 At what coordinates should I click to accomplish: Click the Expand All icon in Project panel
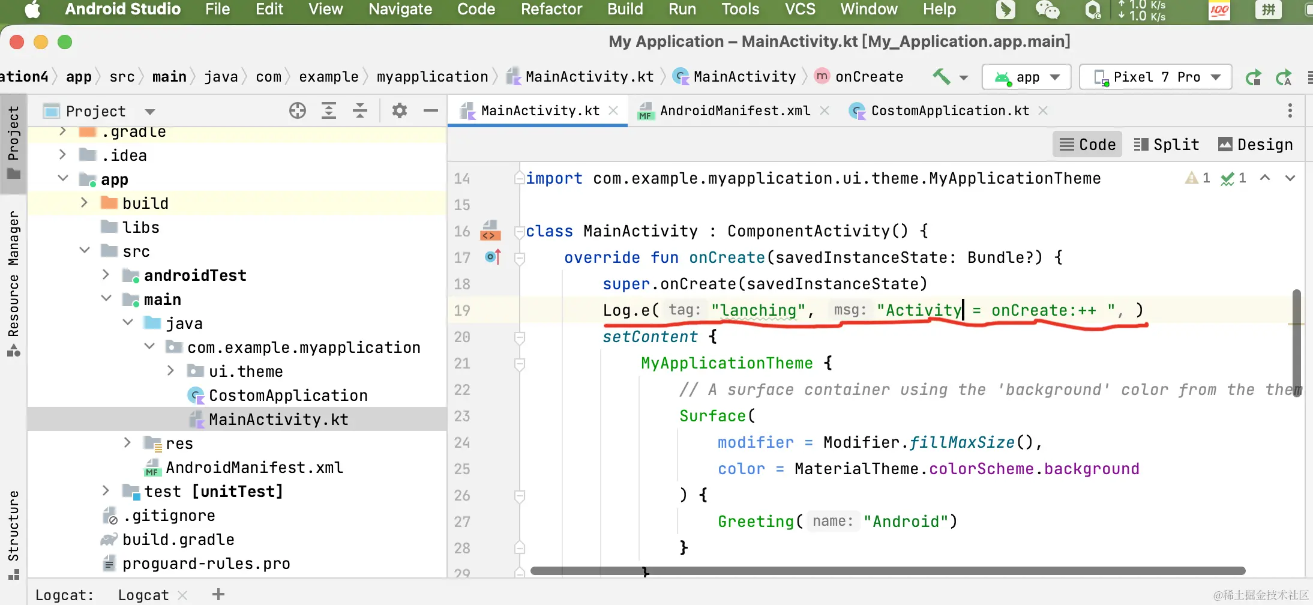click(329, 110)
